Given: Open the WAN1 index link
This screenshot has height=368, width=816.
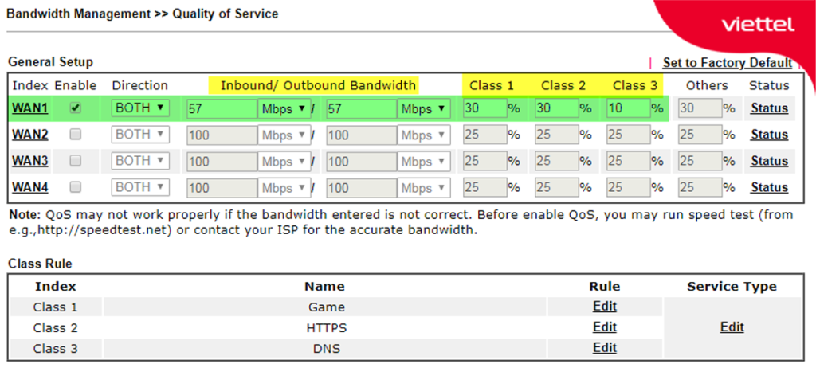Looking at the screenshot, I should pyautogui.click(x=29, y=108).
